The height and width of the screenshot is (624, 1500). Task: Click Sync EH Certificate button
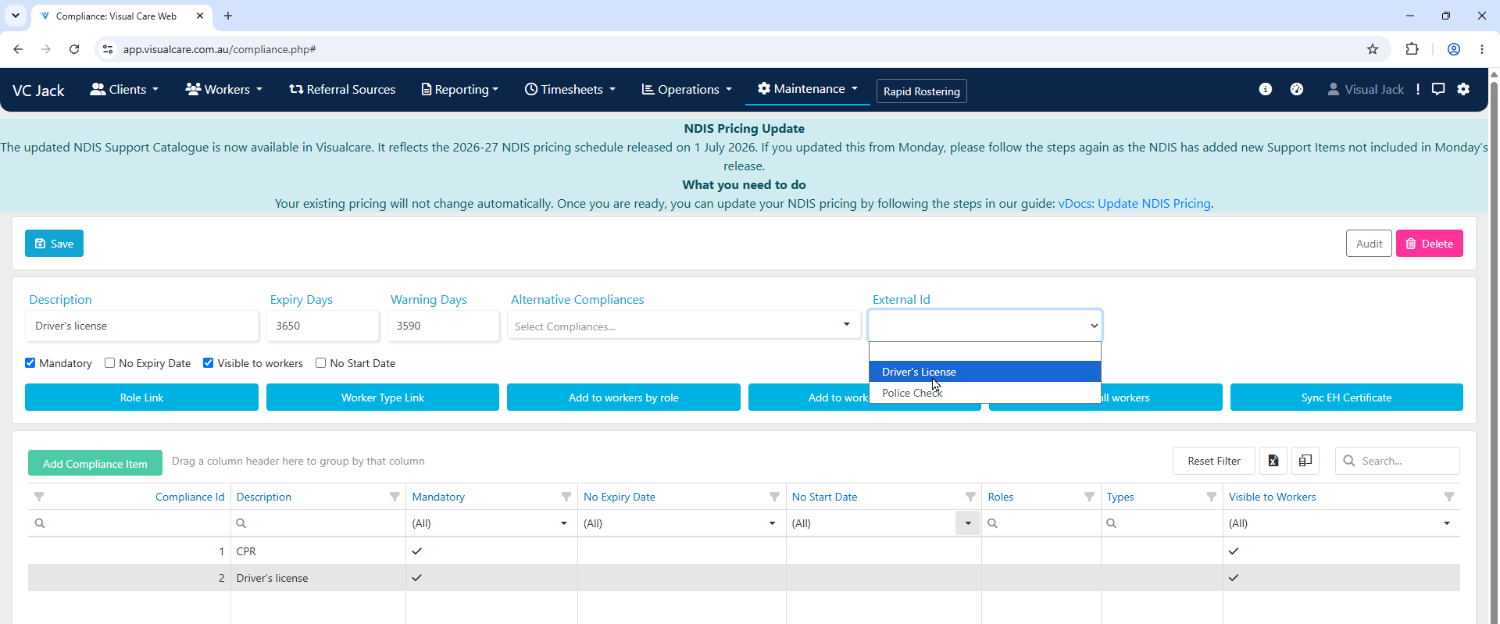1347,397
